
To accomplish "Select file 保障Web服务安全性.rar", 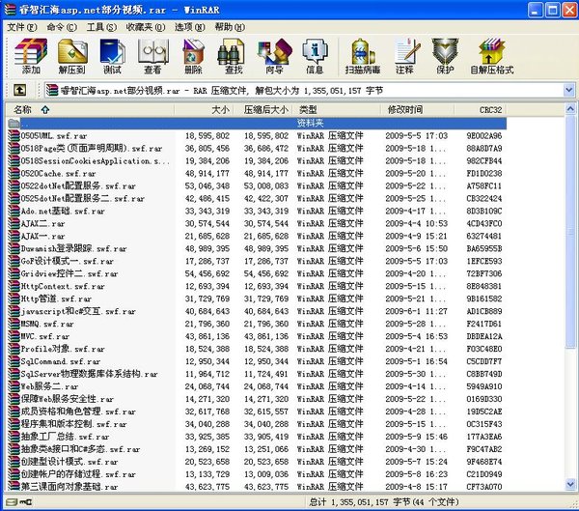I will point(256,399).
